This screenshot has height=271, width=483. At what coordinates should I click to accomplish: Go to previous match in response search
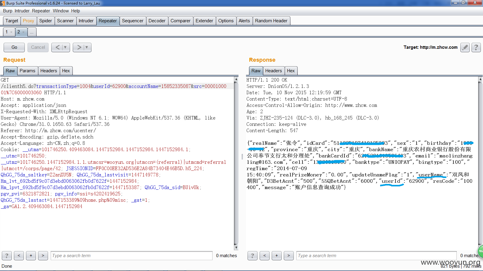(264, 256)
